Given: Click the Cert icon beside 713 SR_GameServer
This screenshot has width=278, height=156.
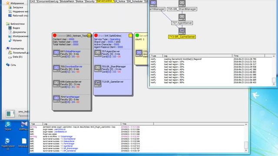Looking at the screenshot, I should (x=98, y=84).
